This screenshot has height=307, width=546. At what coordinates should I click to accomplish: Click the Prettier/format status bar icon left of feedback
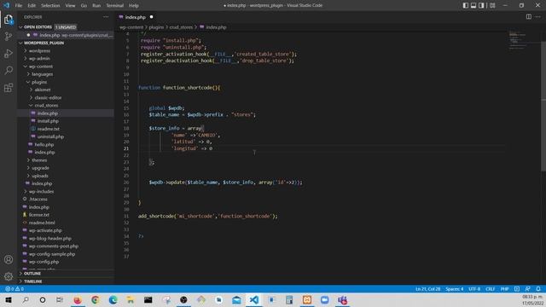pyautogui.click(x=517, y=289)
